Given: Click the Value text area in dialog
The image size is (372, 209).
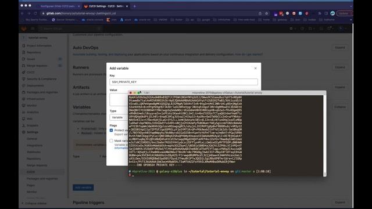Looking at the screenshot, I should [x=119, y=99].
